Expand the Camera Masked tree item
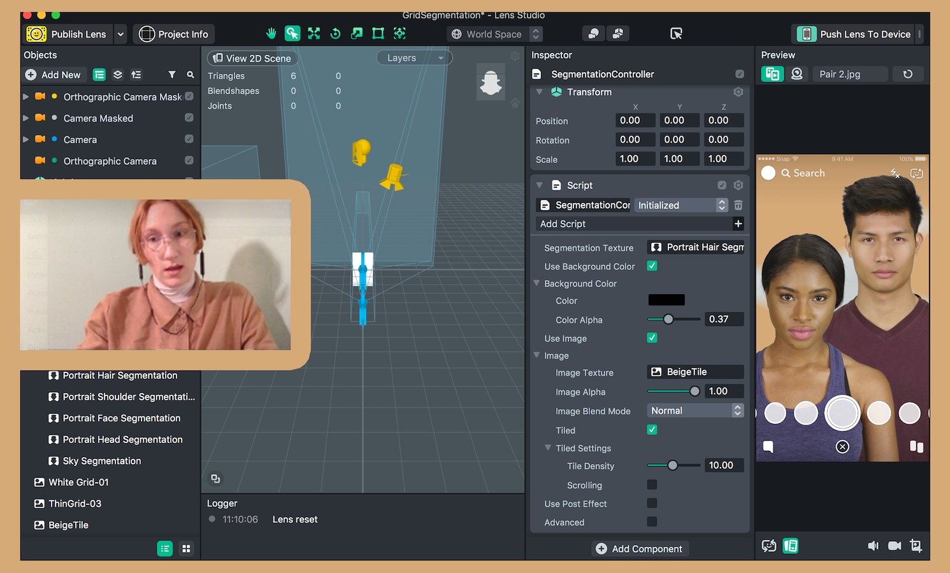This screenshot has height=573, width=950. 25,118
